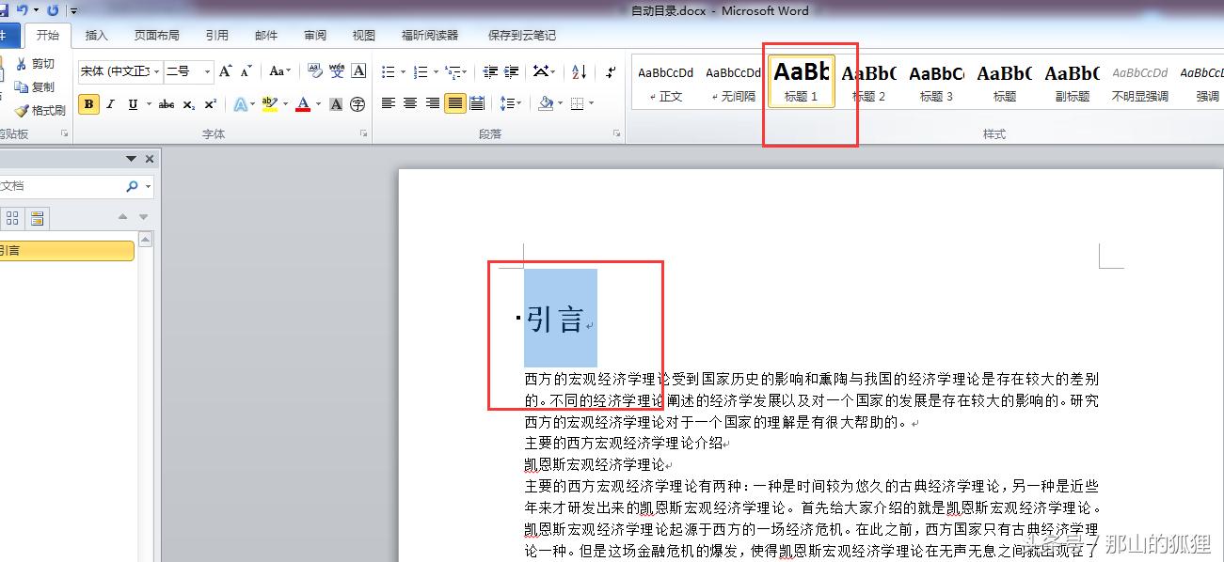Switch to the 插入 ribbon tab
This screenshot has height=562, width=1224.
(97, 35)
